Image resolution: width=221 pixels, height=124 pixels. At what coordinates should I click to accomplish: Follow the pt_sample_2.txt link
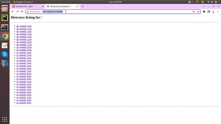pyautogui.click(x=24, y=84)
